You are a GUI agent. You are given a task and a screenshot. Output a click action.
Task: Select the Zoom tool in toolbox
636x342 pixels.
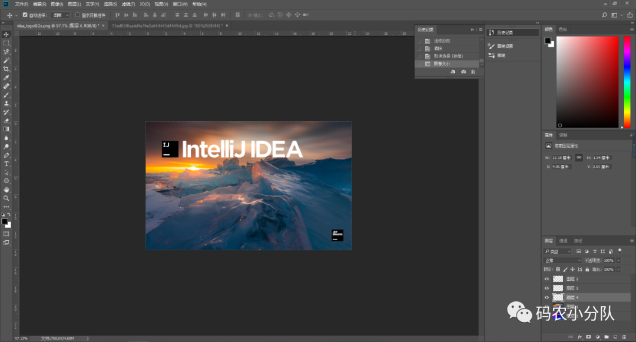[x=6, y=198]
